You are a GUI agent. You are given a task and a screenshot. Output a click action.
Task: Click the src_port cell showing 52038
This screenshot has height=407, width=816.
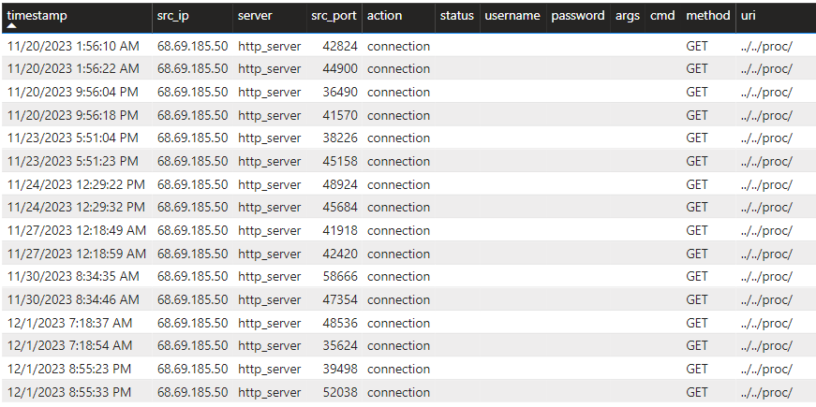[x=336, y=392]
